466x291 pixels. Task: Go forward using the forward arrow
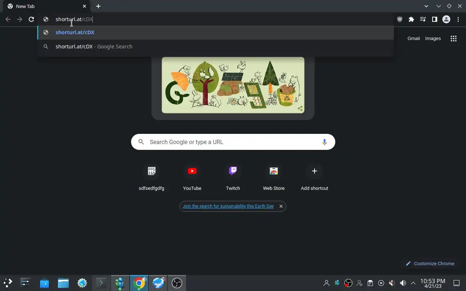[x=20, y=19]
